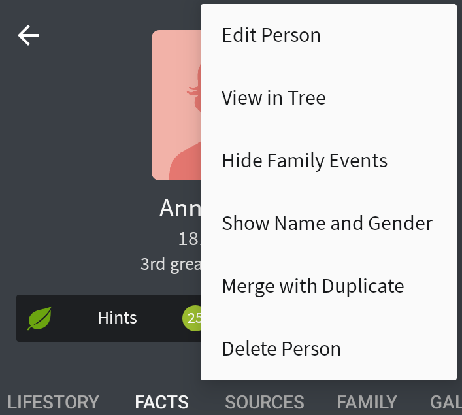Choose View in Tree menu option
This screenshot has width=462, height=415.
click(x=273, y=98)
